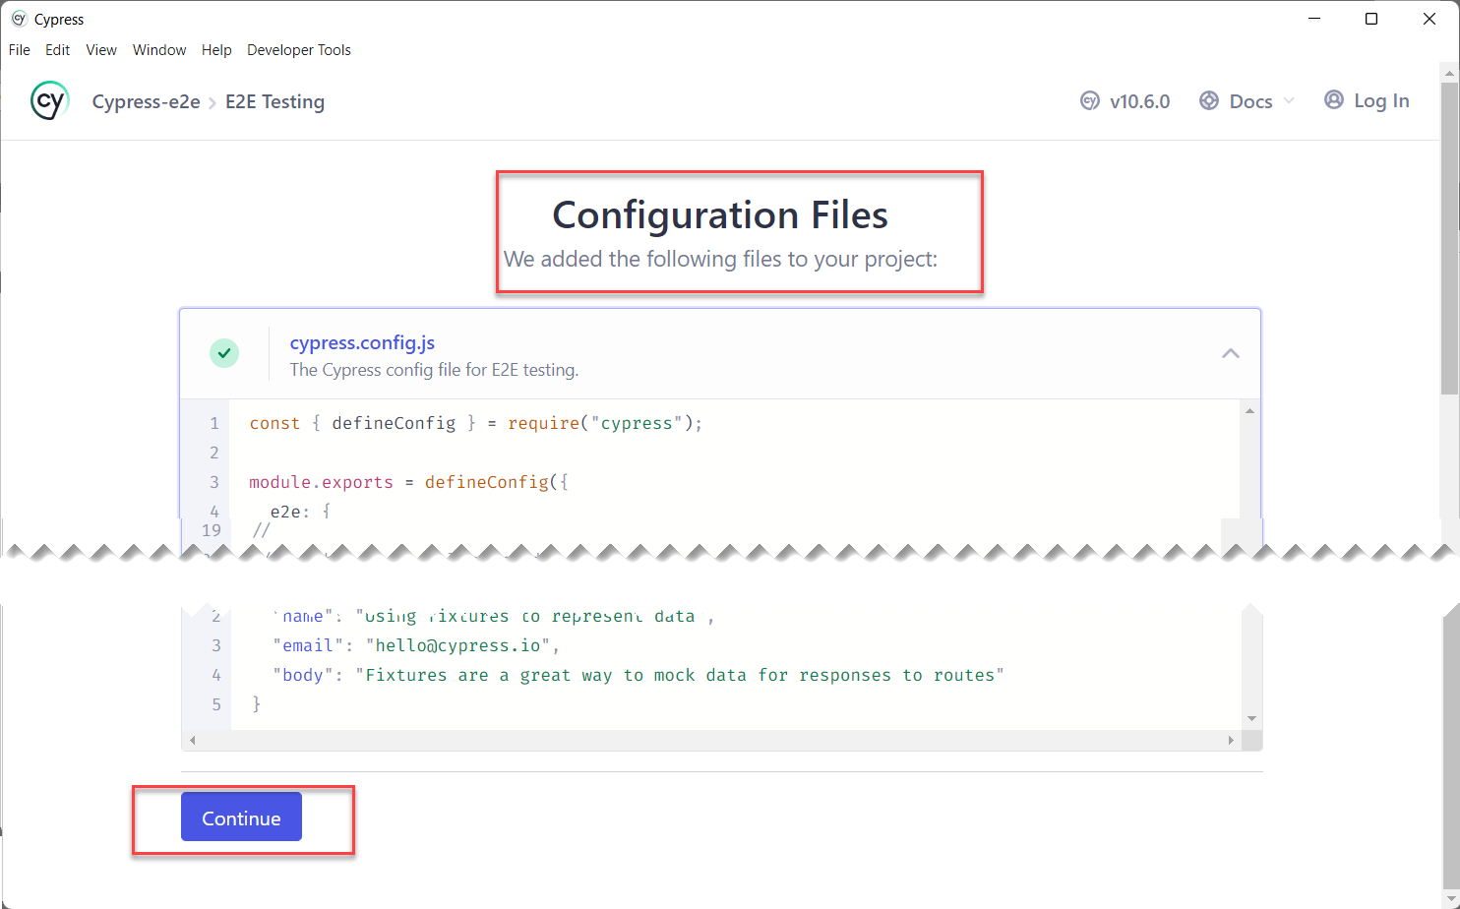Click the "body" fixture code line
This screenshot has height=909, width=1460.
(639, 675)
